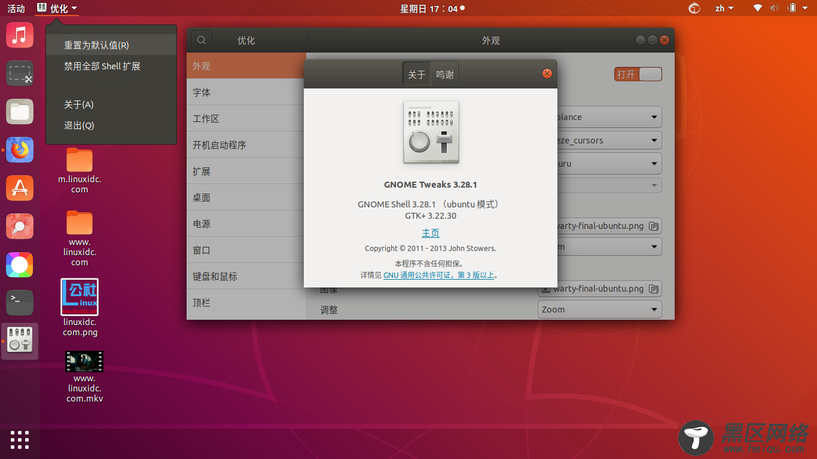This screenshot has height=459, width=817.
Task: Select 键盘和鼠标 in the sidebar
Action: click(246, 276)
